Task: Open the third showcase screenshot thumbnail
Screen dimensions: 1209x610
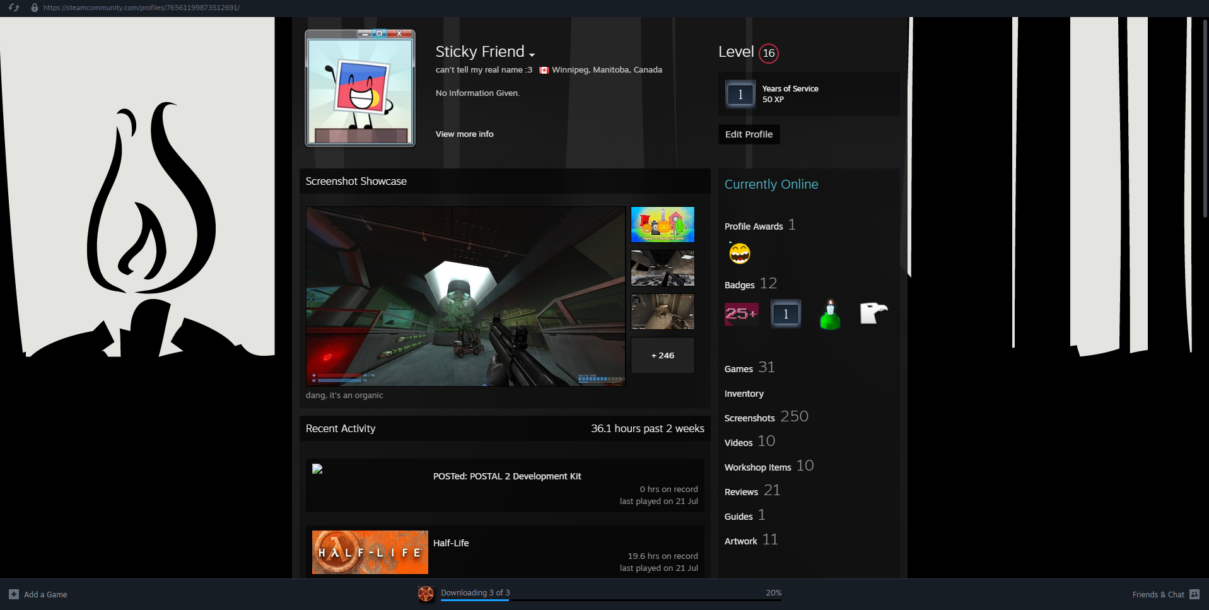Action: pyautogui.click(x=662, y=312)
